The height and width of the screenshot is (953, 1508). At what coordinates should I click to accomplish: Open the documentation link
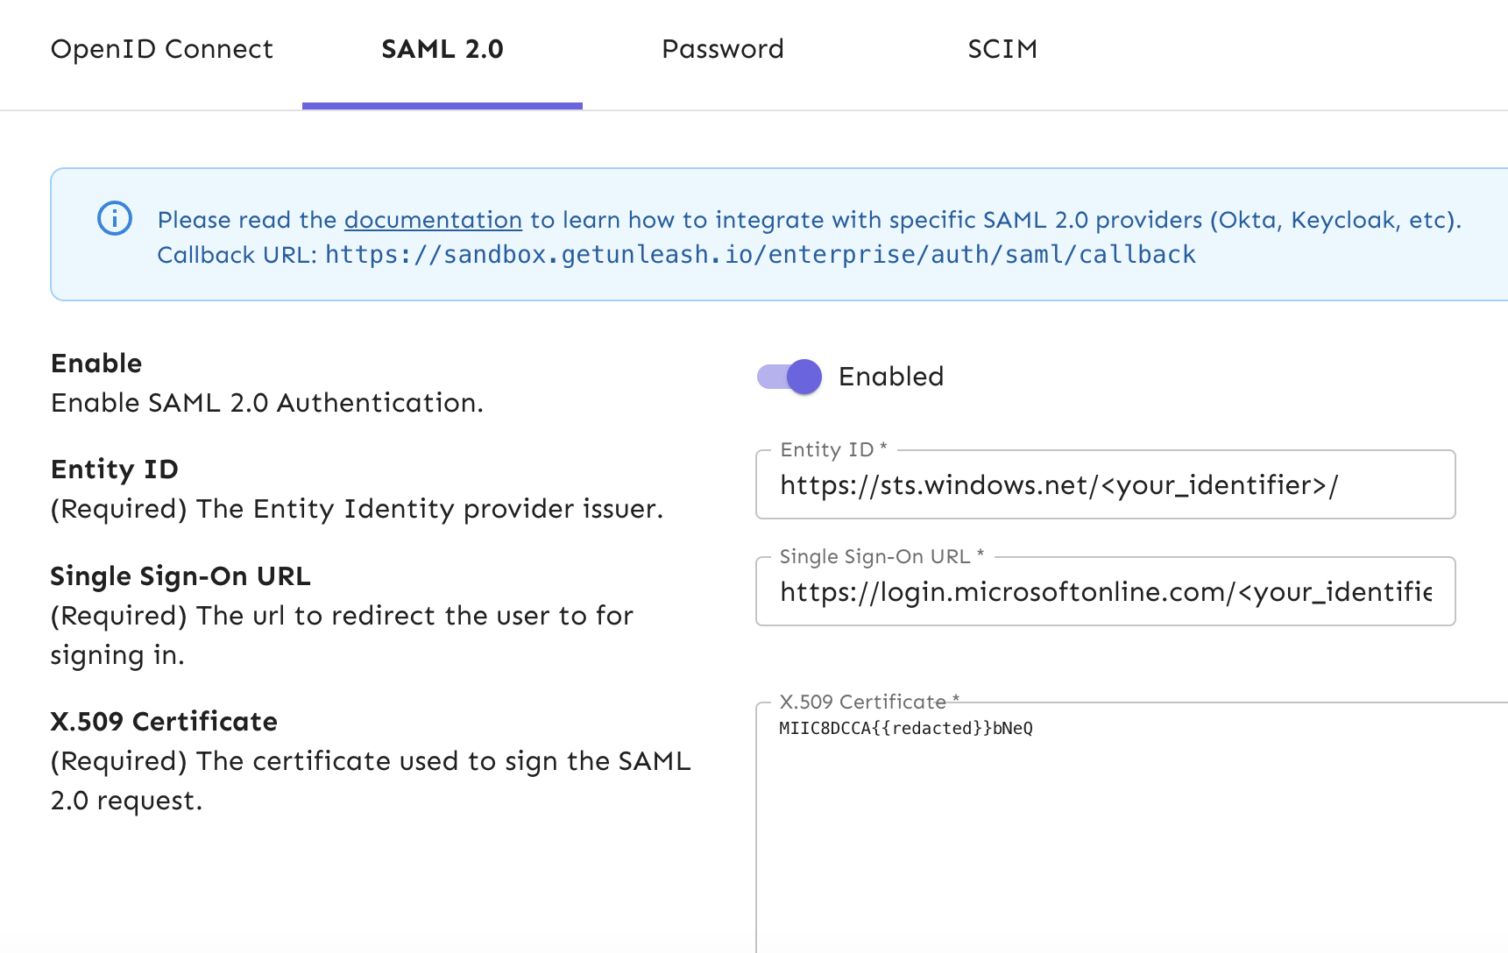click(x=432, y=220)
